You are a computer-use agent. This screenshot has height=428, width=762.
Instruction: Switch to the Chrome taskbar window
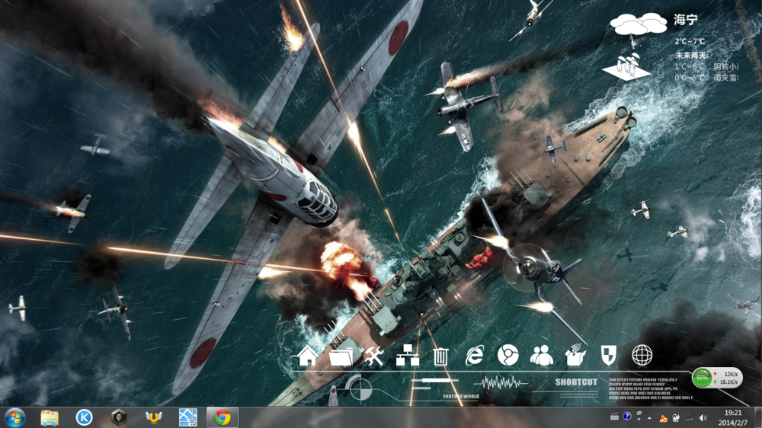point(223,418)
